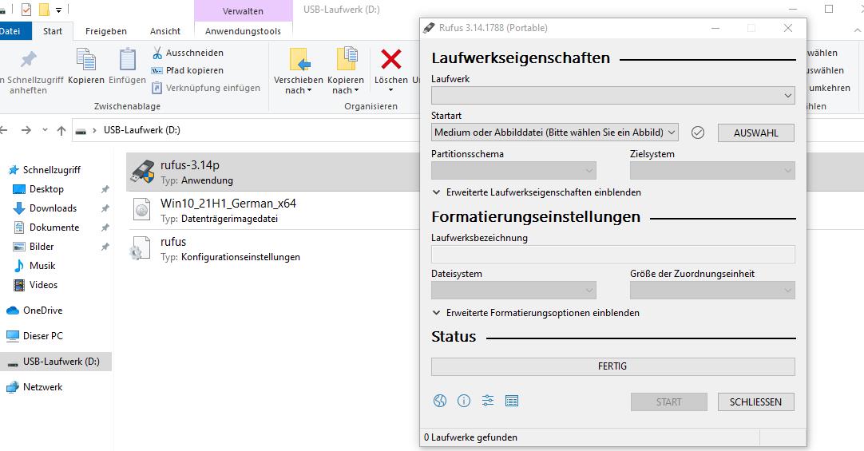
Task: Click the Laufwerksbezeichnung input field
Action: 612,255
